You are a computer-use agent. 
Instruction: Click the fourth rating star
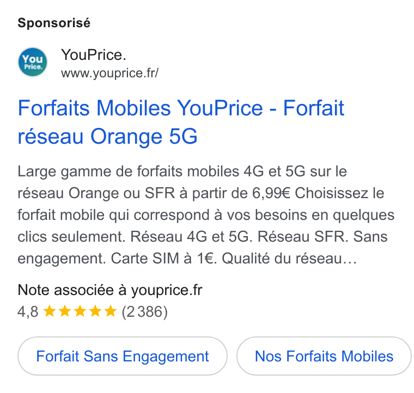point(95,311)
